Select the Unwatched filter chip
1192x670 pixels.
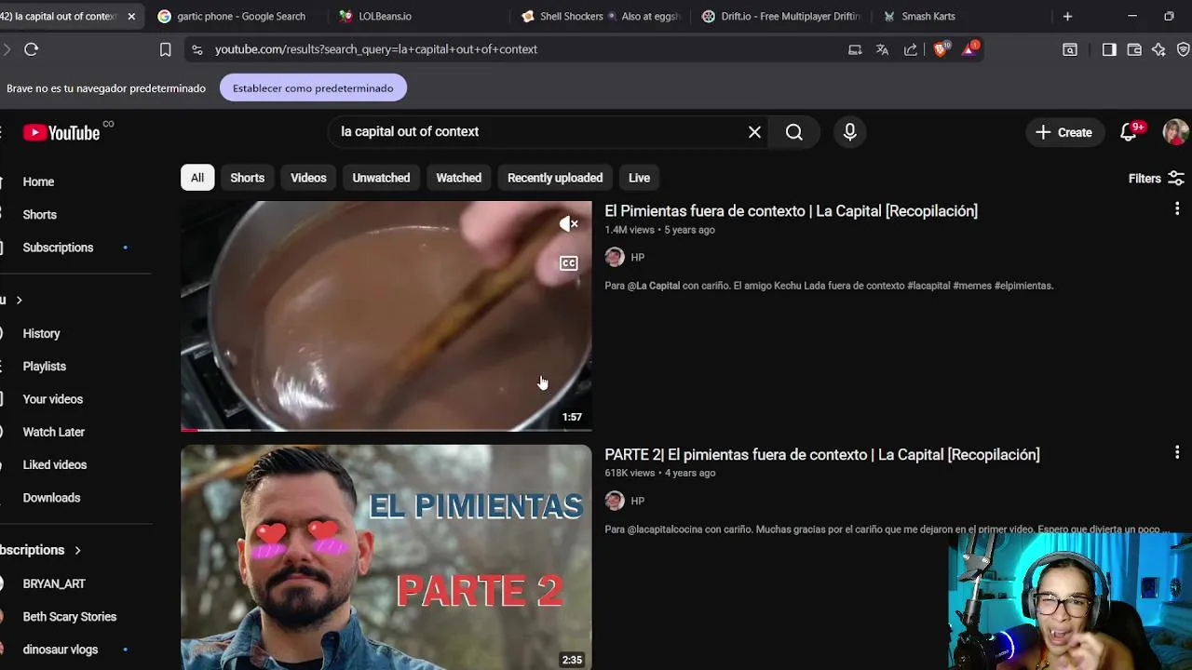[x=381, y=178]
